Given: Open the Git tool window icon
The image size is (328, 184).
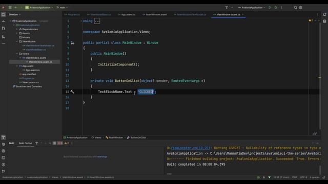Looking at the screenshot, I should point(4,171).
